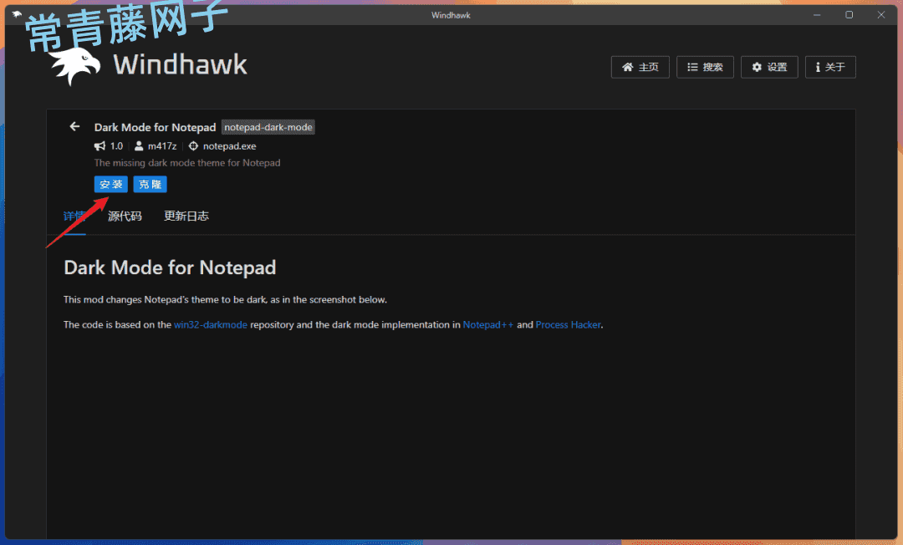Screen dimensions: 903x545
Task: Click the 克隆 clone button
Action: (150, 184)
